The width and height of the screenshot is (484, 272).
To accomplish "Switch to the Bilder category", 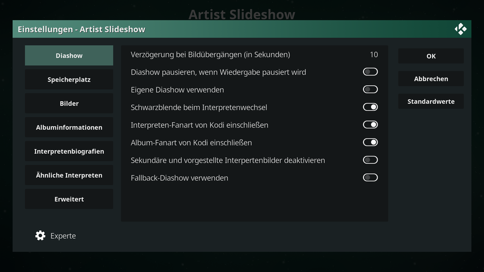I will coord(69,103).
